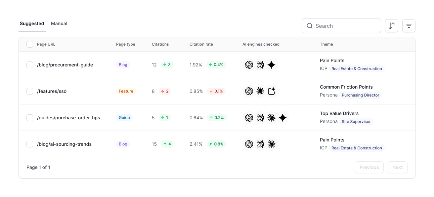Click the Claude engine icon on /features/sso row

pyautogui.click(x=260, y=91)
